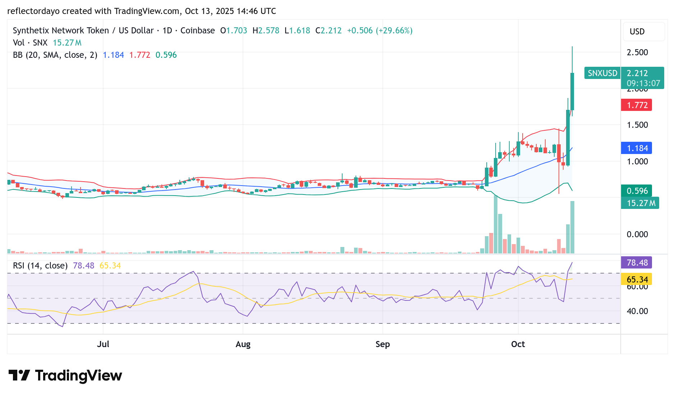
Task: Click the Sep label on time axis
Action: [383, 344]
